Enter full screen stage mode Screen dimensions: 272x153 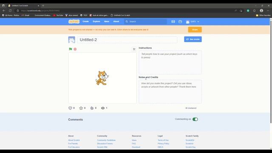[134, 49]
